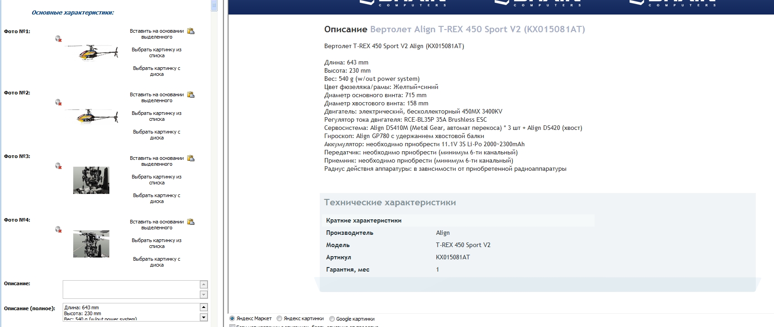774x327 pixels.
Task: Click the manufacturer value 'Align'
Action: pos(443,233)
